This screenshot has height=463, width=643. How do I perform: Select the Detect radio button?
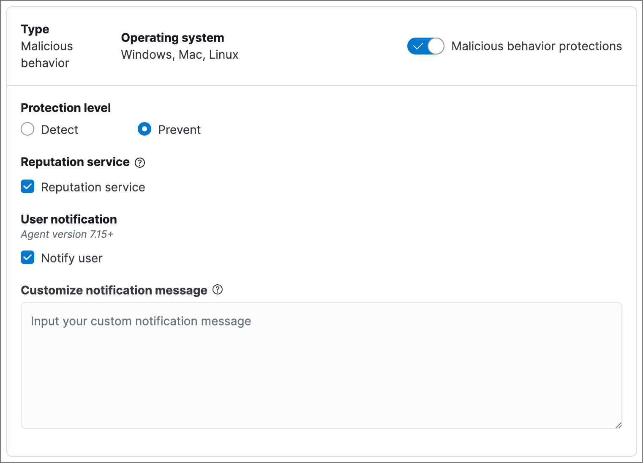click(27, 129)
